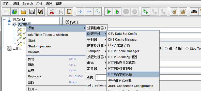Click the Save As disk-with-pencil icon

click(40, 12)
